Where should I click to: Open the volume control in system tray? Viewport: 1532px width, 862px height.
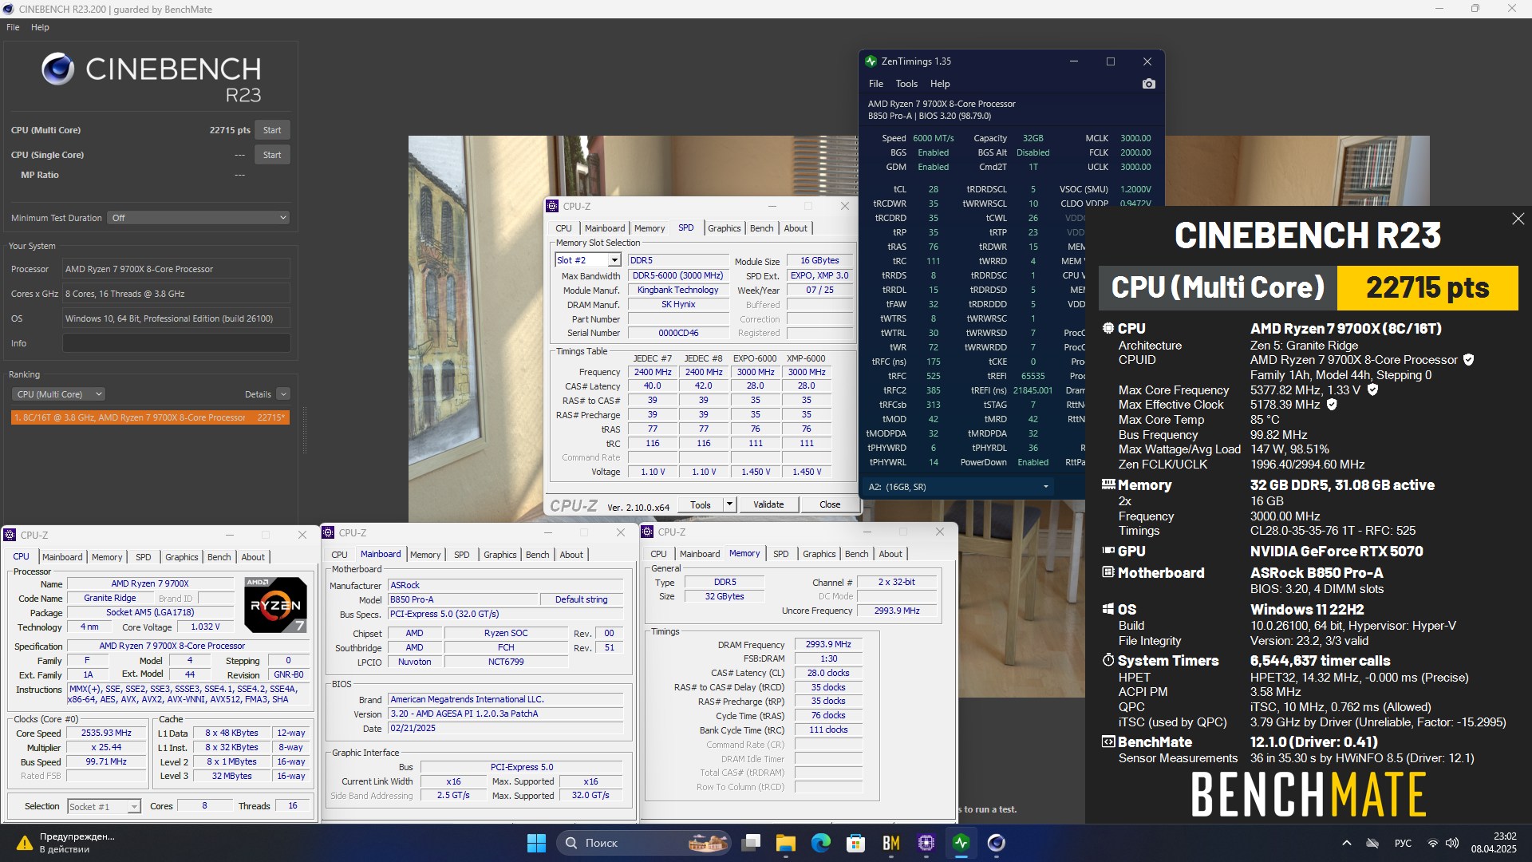tap(1452, 843)
